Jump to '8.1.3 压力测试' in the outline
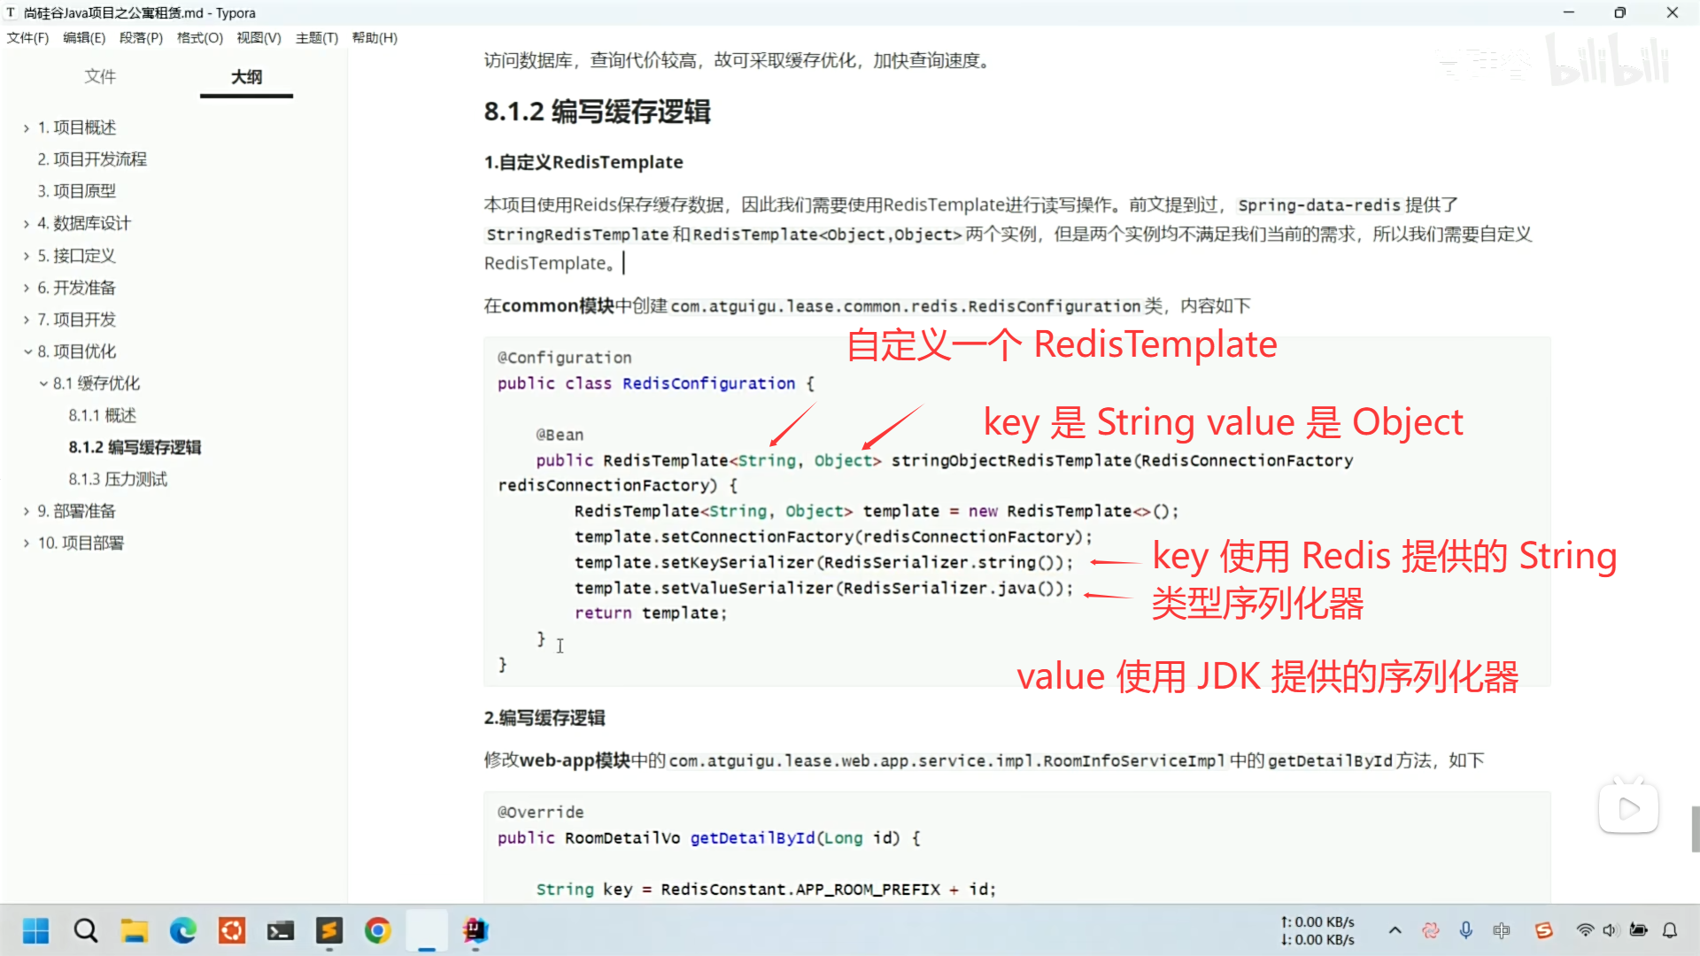 [118, 479]
